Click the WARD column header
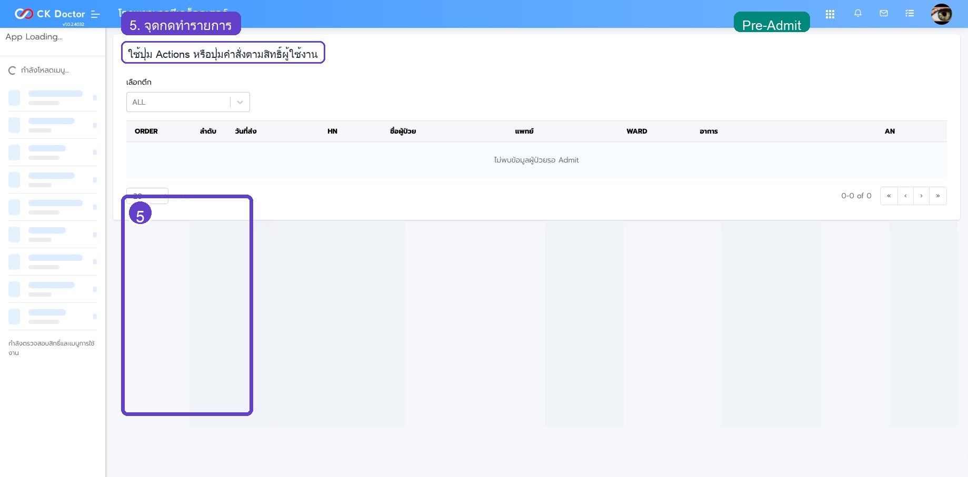Viewport: 968px width, 477px height. (637, 131)
